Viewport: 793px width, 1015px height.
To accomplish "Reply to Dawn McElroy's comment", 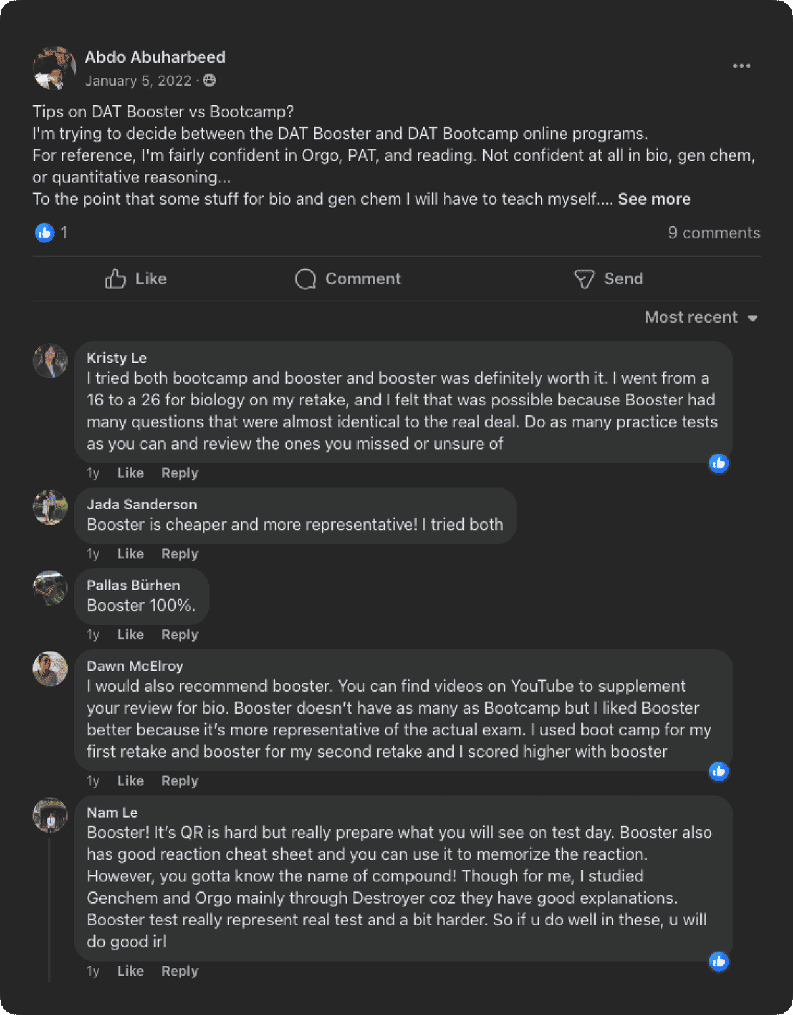I will (180, 781).
